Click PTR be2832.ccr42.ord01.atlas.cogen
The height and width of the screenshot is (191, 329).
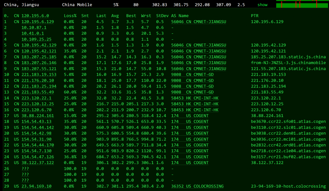tap(288, 145)
